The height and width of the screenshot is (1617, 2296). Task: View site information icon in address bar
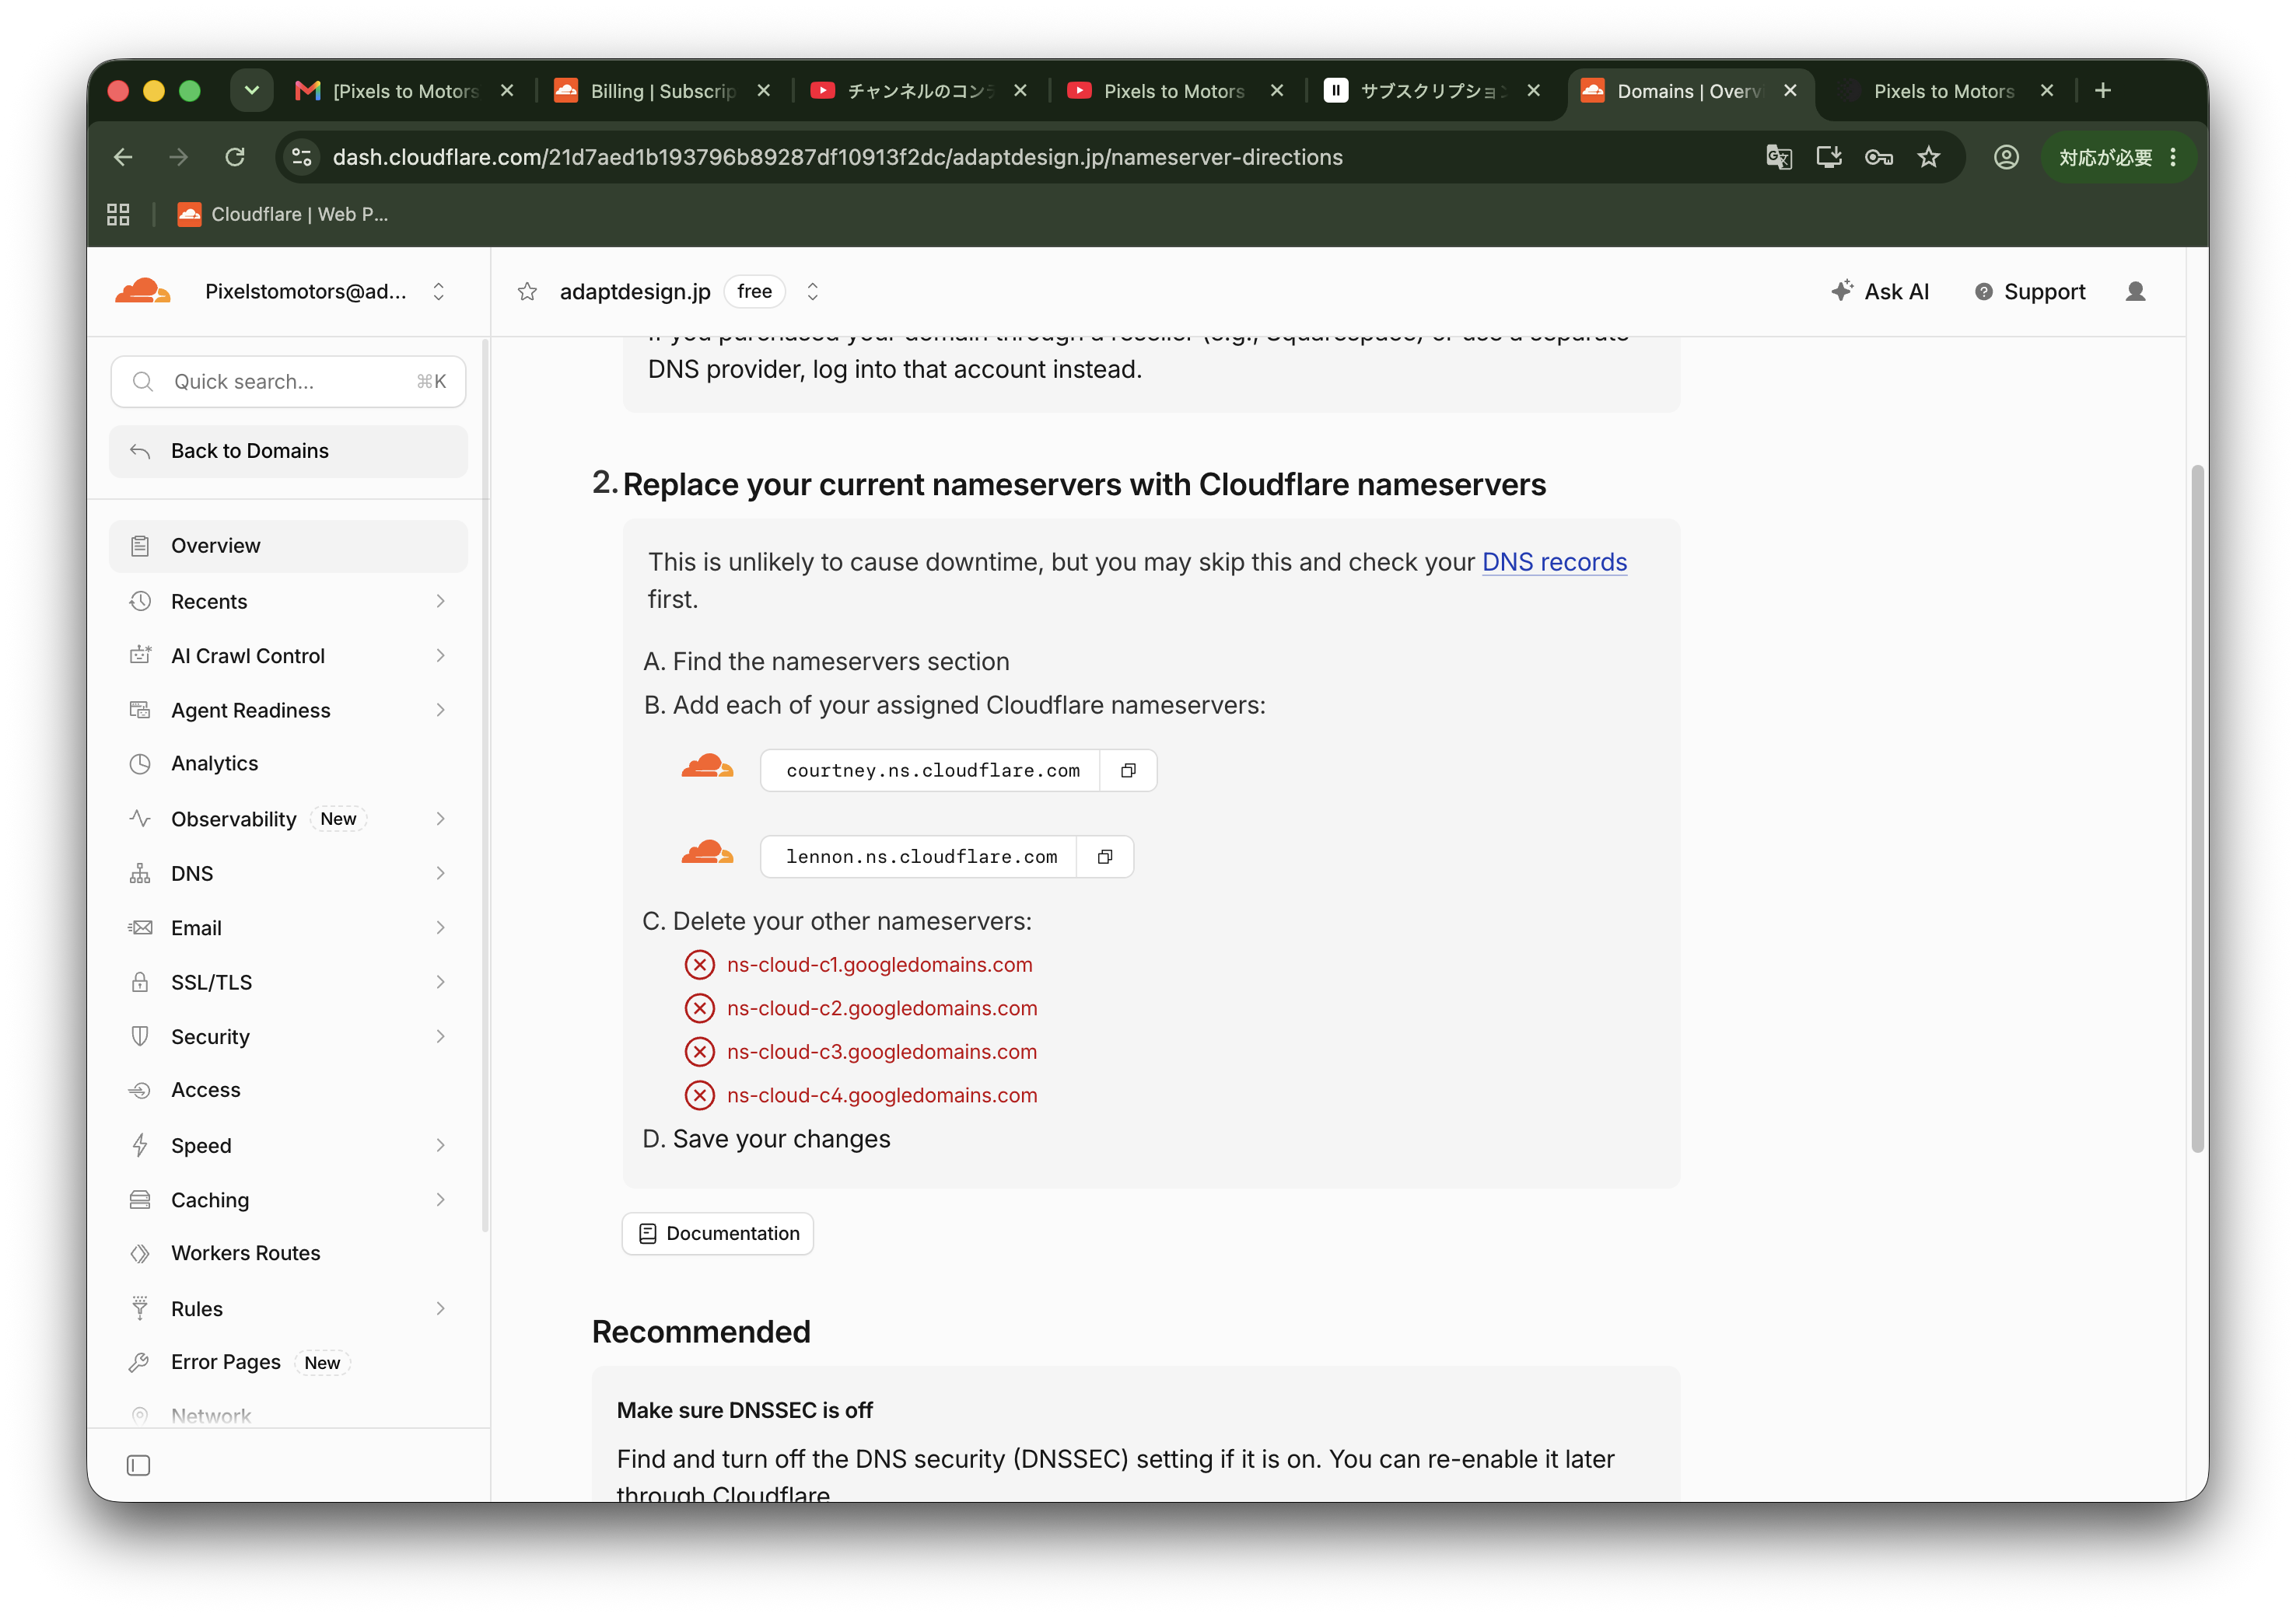pos(301,157)
